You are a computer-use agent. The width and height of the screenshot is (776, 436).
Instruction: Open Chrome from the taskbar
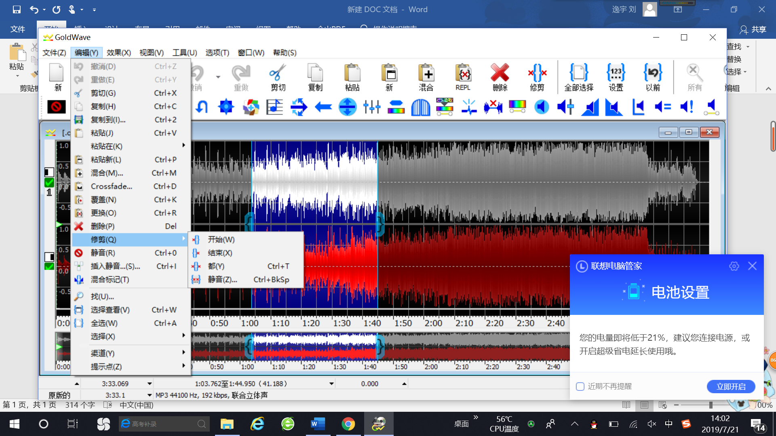(348, 424)
